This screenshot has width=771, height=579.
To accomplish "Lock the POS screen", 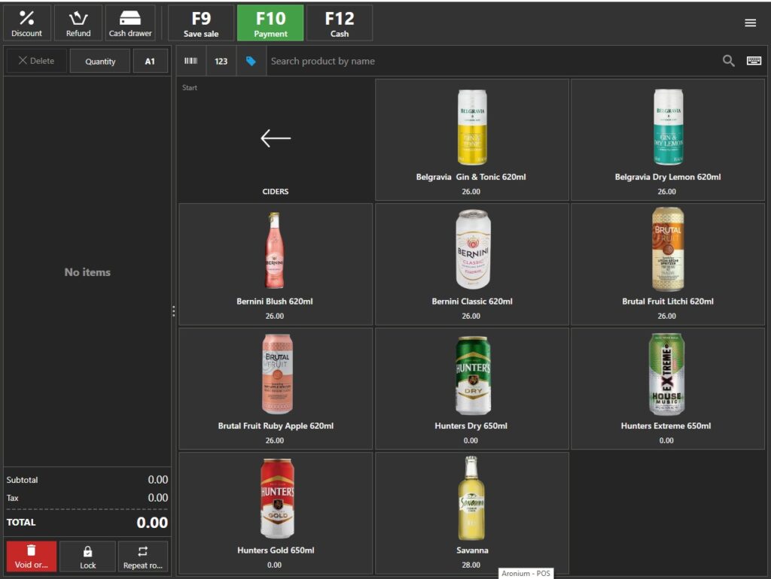I will (88, 556).
